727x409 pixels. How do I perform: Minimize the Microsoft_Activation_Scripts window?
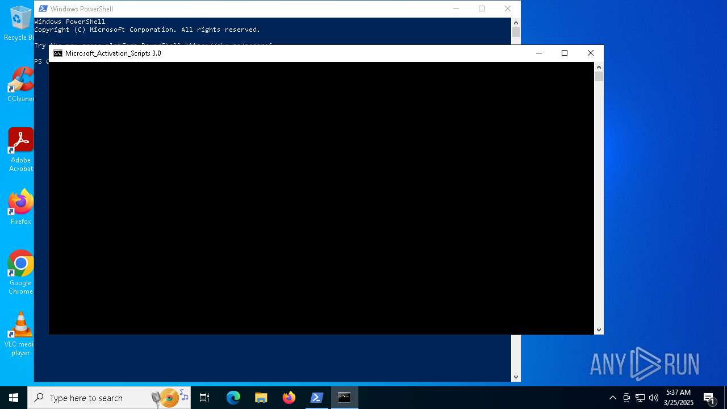tap(539, 53)
